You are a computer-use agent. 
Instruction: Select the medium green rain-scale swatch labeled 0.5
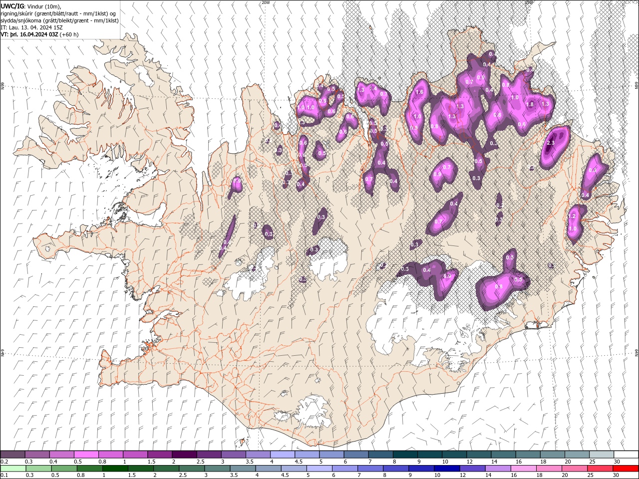click(64, 469)
